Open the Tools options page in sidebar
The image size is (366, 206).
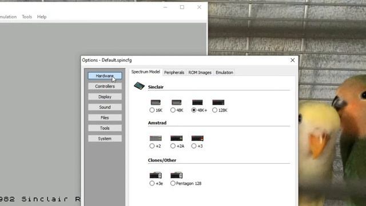click(x=105, y=128)
